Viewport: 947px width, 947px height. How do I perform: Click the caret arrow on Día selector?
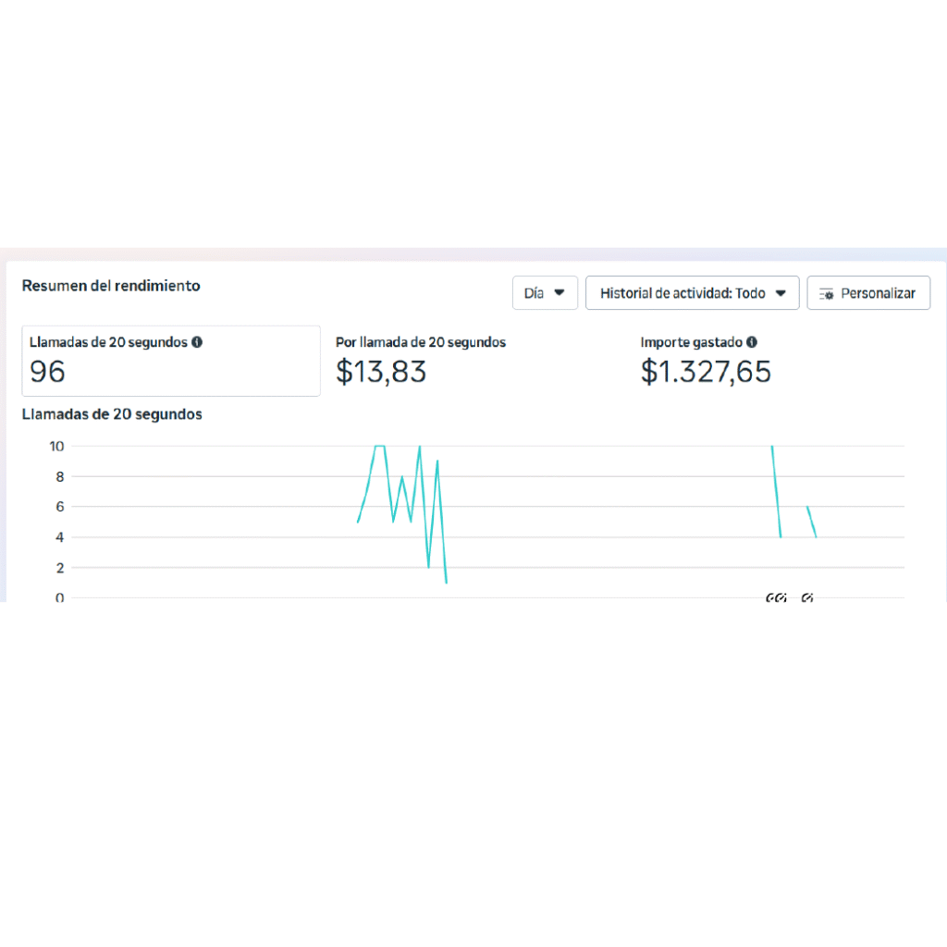pyautogui.click(x=559, y=293)
